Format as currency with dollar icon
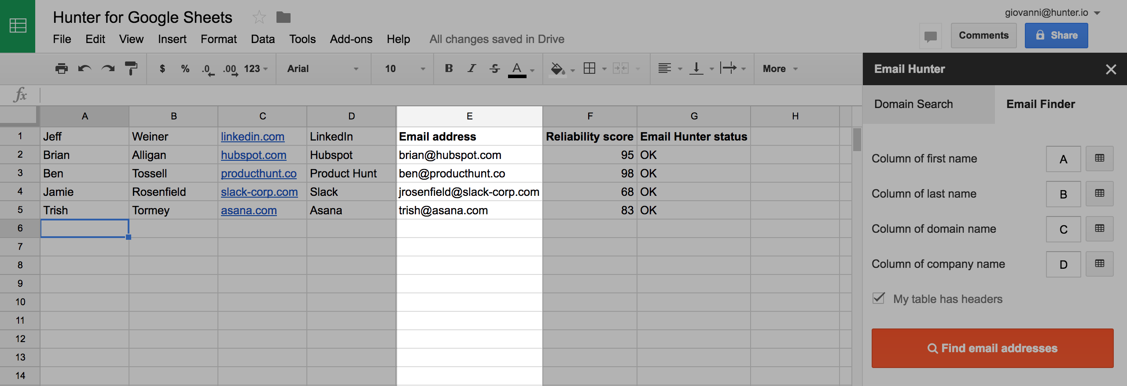Image resolution: width=1127 pixels, height=386 pixels. tap(162, 69)
